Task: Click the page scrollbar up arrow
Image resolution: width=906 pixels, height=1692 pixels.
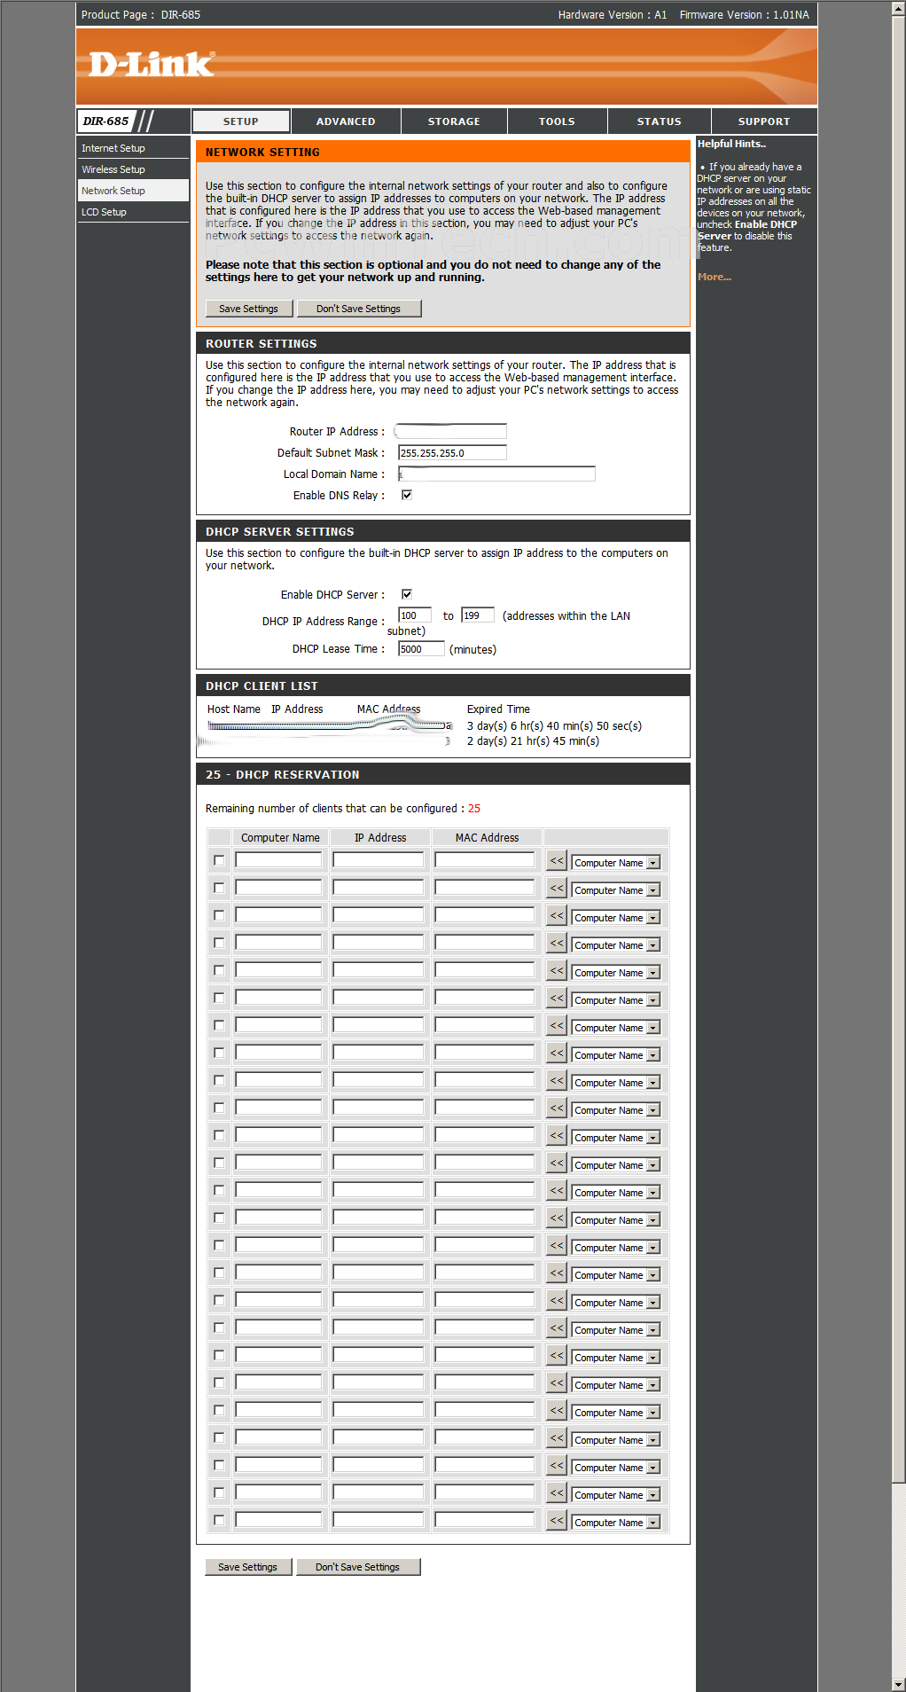Action: click(x=898, y=8)
